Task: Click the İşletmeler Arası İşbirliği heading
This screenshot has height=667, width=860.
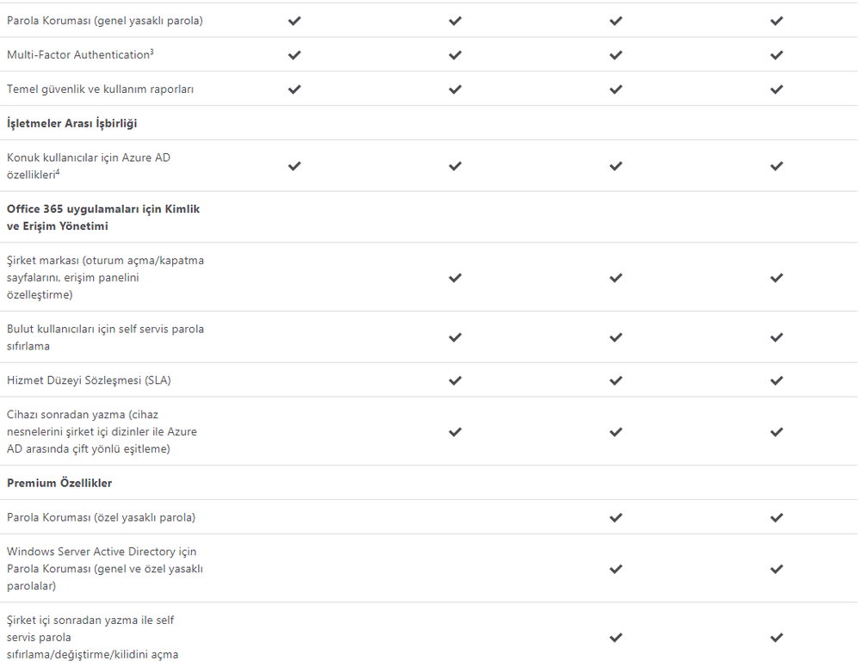Action: (x=72, y=123)
